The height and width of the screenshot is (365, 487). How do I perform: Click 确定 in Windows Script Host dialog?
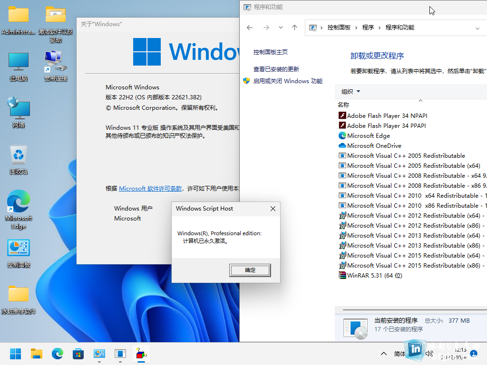point(250,270)
